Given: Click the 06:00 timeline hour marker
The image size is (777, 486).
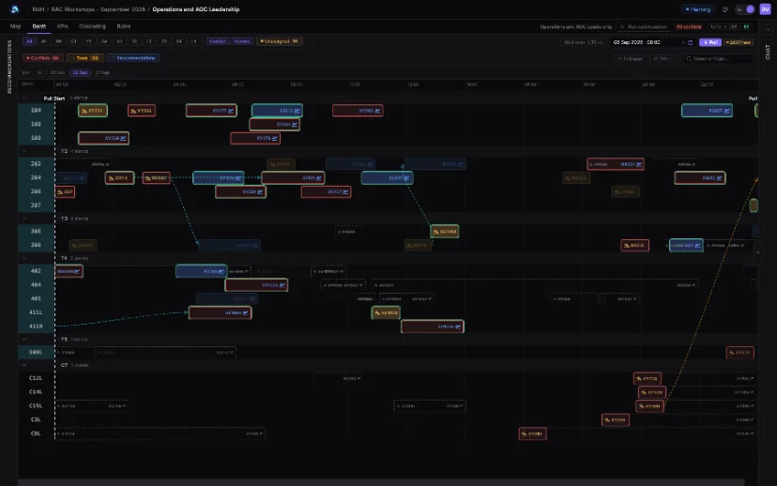Looking at the screenshot, I should [237, 84].
